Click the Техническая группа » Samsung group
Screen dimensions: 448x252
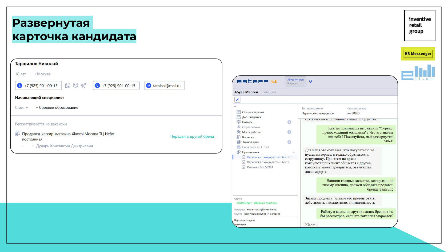pos(262,214)
